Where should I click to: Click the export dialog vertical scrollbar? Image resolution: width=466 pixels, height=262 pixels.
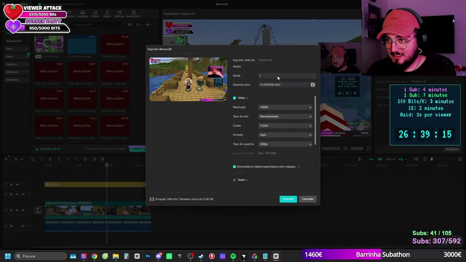(315, 120)
